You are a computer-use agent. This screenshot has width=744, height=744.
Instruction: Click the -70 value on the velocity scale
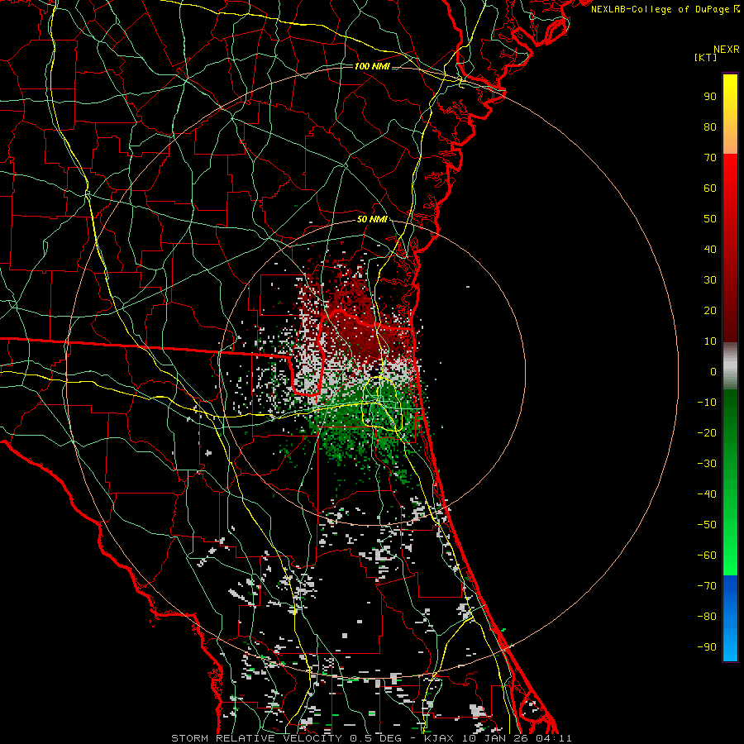click(x=707, y=586)
